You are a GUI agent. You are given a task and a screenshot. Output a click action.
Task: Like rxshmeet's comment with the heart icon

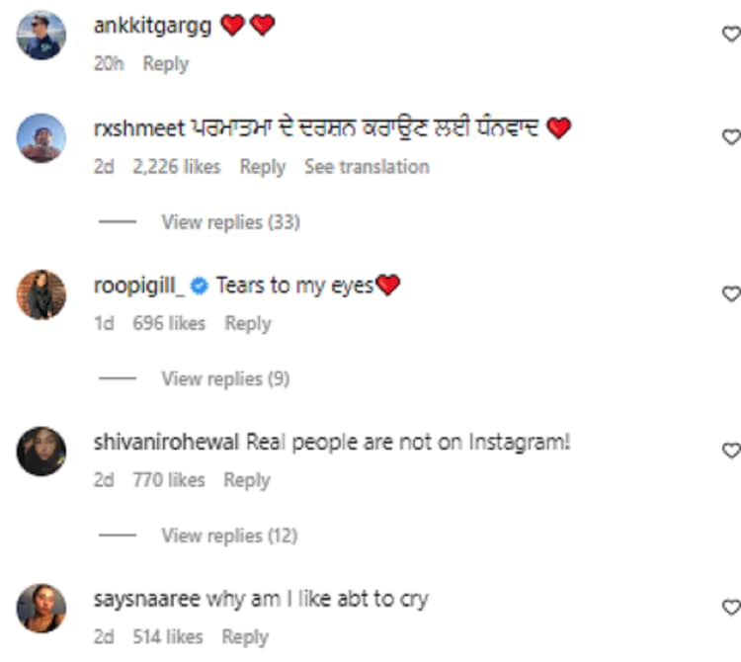tap(731, 137)
